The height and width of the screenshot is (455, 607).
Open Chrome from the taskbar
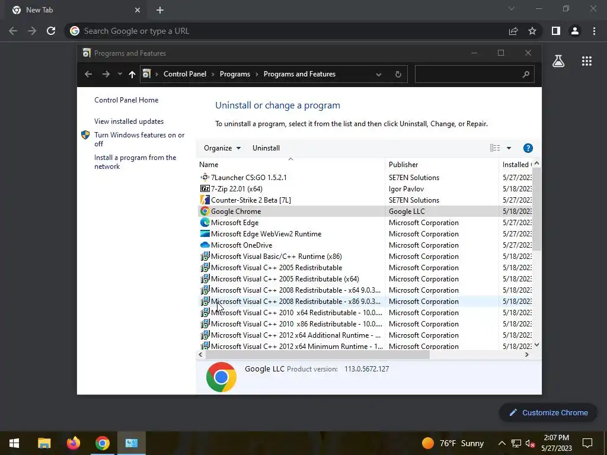click(x=102, y=443)
